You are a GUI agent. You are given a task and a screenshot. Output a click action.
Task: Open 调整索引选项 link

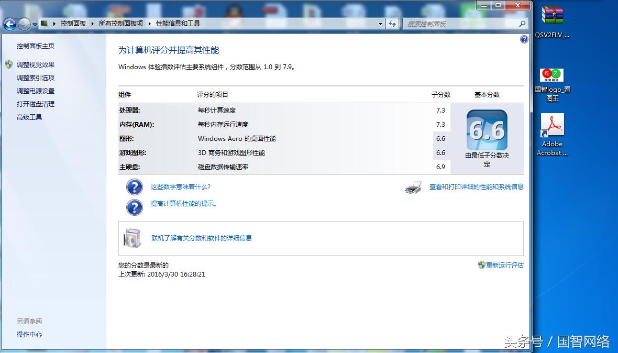pyautogui.click(x=36, y=78)
